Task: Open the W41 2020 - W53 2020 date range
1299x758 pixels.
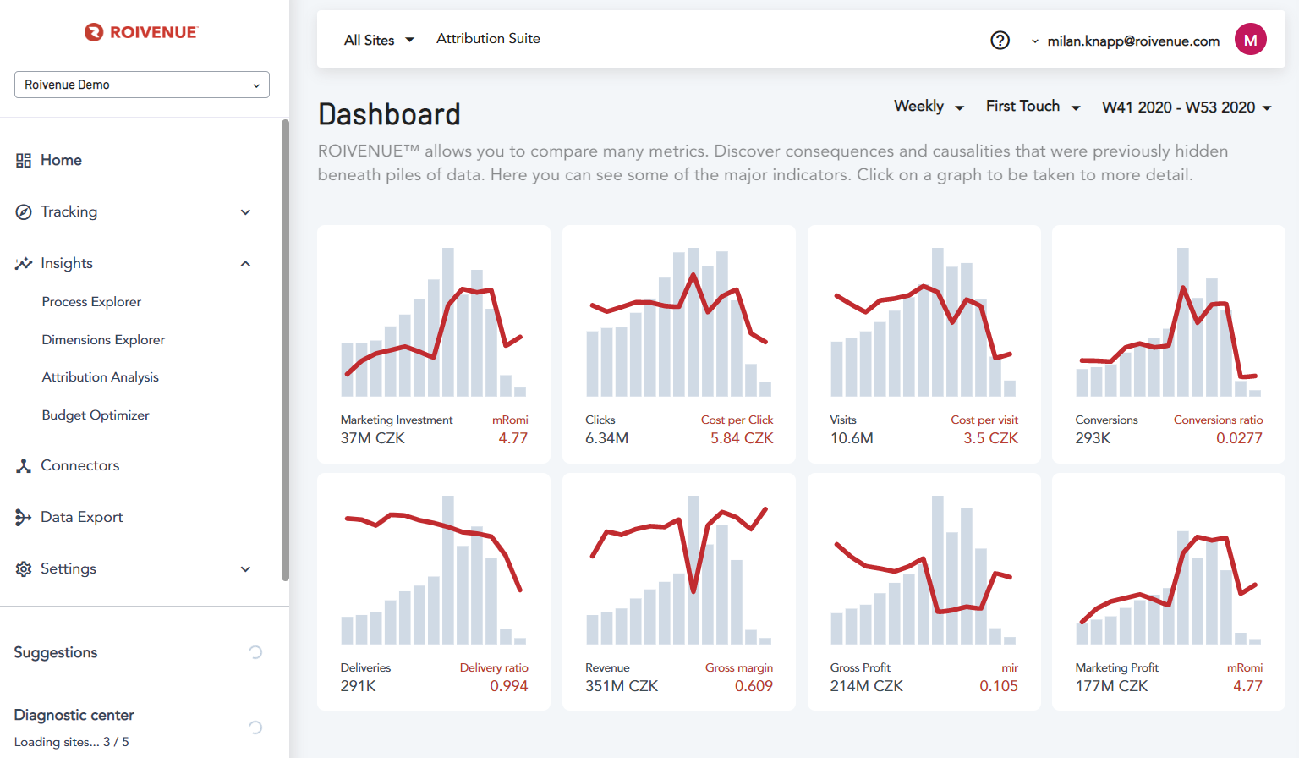Action: pyautogui.click(x=1186, y=107)
